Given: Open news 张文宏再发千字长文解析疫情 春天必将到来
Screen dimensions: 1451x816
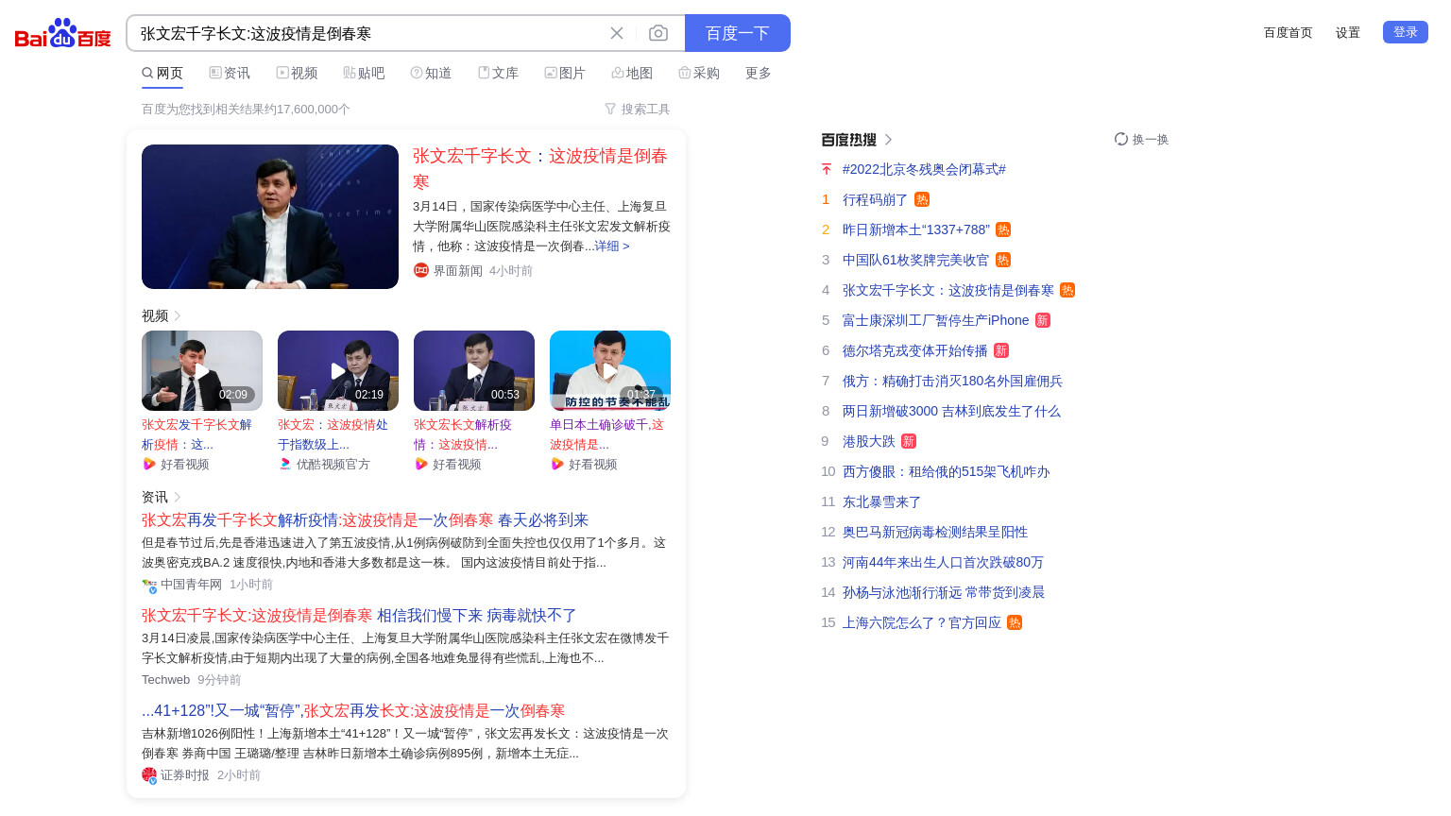Looking at the screenshot, I should pyautogui.click(x=366, y=520).
